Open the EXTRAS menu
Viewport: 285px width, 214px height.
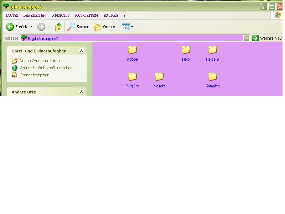click(x=111, y=15)
